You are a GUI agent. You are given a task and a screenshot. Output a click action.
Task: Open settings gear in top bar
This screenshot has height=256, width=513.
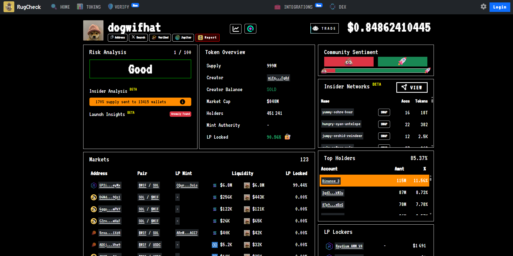(483, 7)
